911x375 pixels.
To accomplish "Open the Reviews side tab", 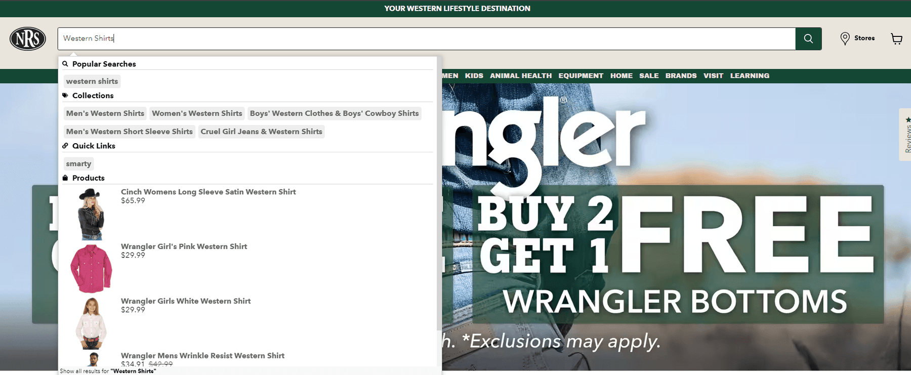I will (906, 135).
